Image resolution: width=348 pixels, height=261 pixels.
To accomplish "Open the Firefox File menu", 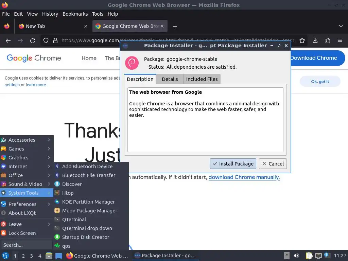I will tap(6, 14).
